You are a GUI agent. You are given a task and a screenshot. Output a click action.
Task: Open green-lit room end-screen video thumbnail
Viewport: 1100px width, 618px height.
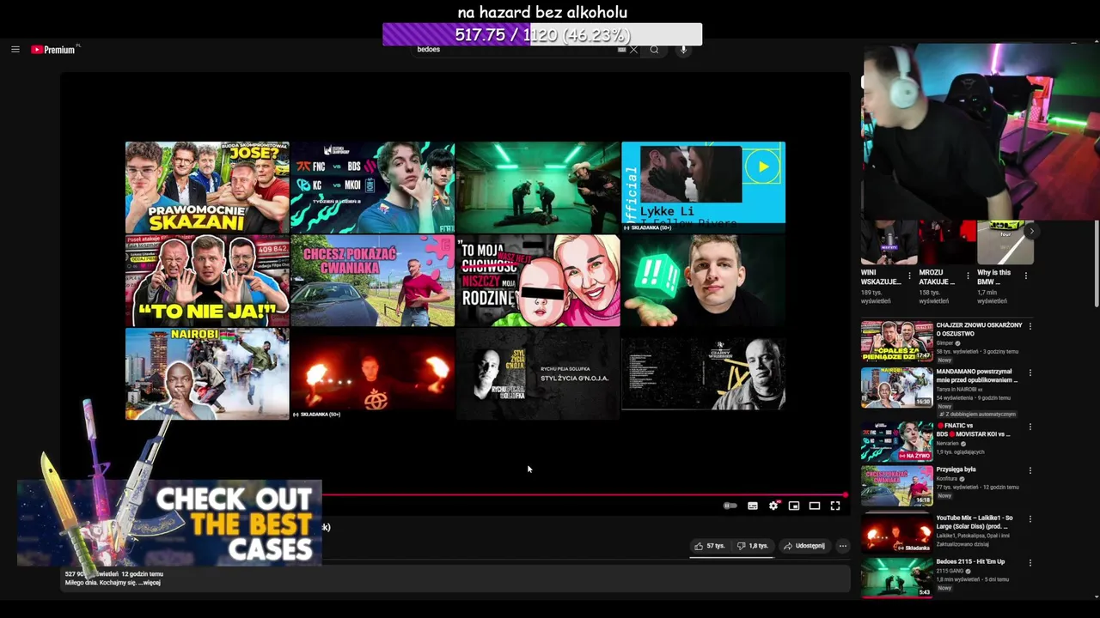pos(538,187)
